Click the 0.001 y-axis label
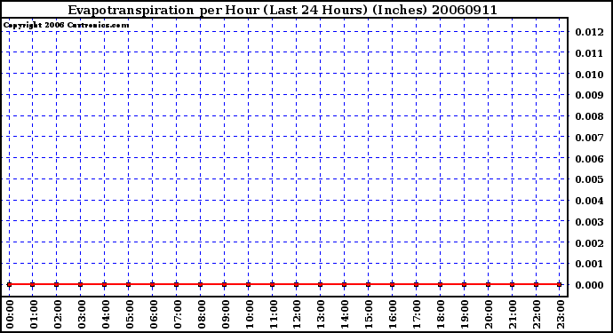This screenshot has height=333, width=613. (x=589, y=264)
